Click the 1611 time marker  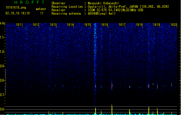pyautogui.click(x=19, y=25)
